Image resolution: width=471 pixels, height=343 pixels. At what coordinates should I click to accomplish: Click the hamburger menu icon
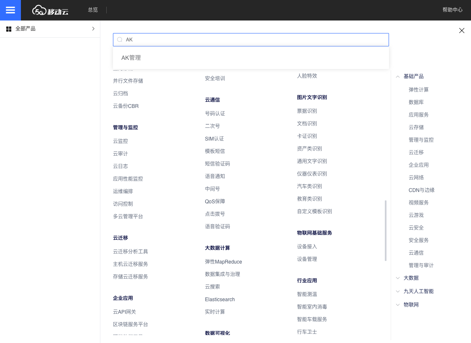tap(10, 10)
